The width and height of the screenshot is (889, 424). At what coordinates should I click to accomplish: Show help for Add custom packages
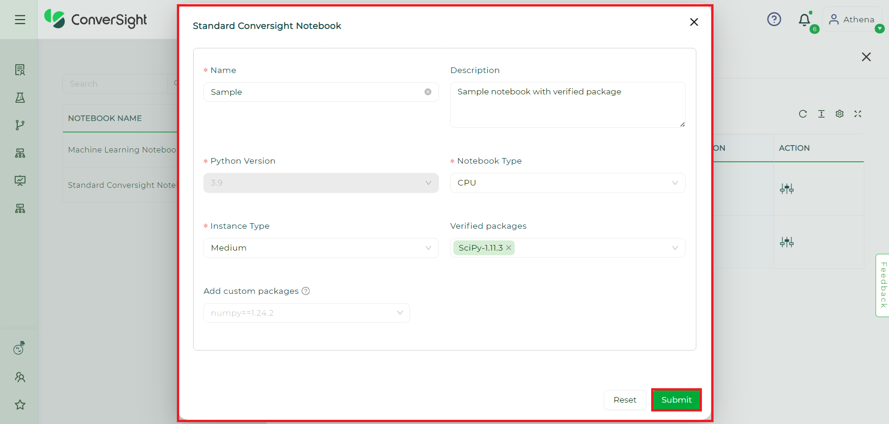click(306, 291)
